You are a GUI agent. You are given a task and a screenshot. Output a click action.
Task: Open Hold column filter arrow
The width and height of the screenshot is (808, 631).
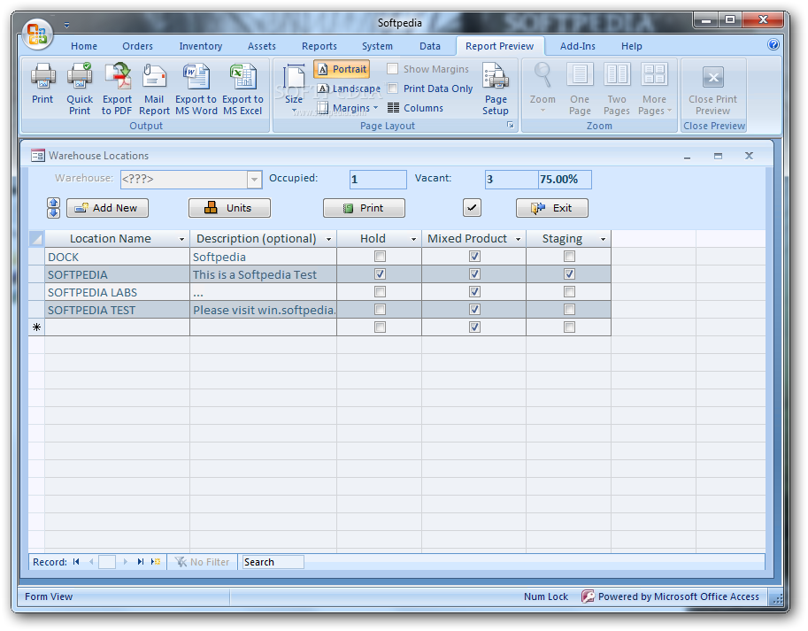coord(413,239)
